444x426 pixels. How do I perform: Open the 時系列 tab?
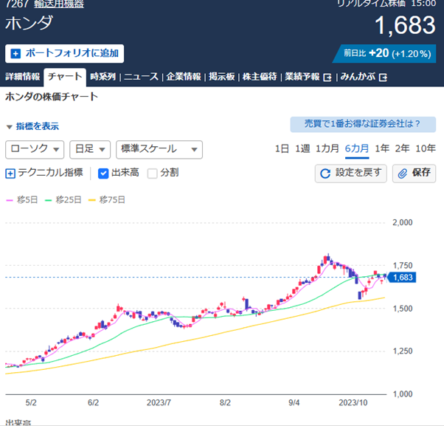click(x=103, y=77)
